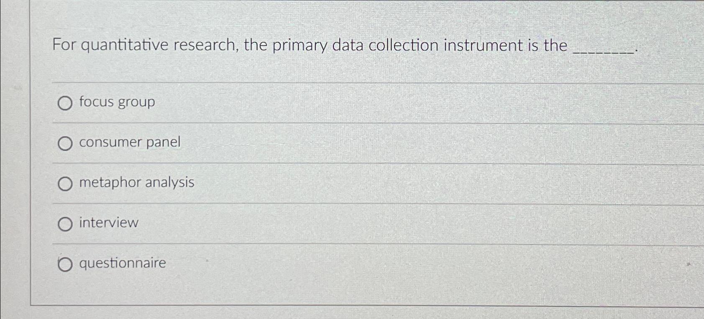Click the metaphor analysis answer text

[136, 182]
